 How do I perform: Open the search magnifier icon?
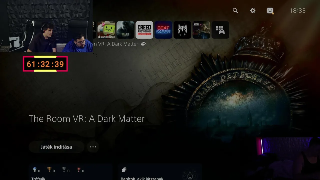(x=235, y=10)
